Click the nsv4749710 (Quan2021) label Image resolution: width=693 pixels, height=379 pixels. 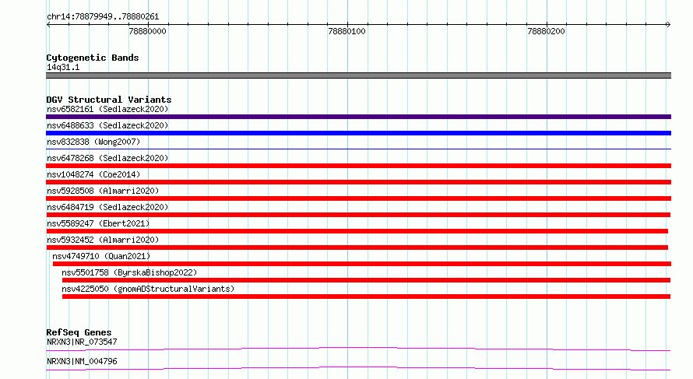[x=101, y=256]
